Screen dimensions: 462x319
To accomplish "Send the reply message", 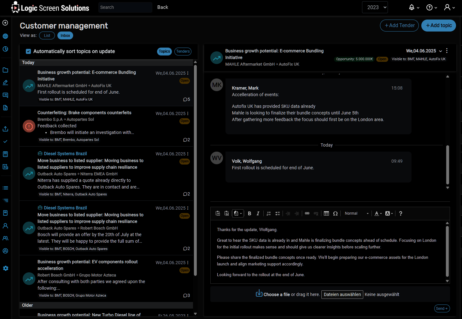I will (442, 309).
